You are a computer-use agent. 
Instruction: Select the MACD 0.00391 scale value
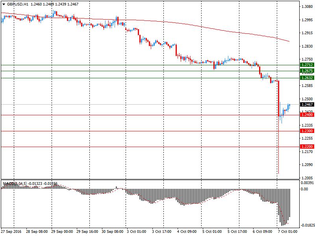pyautogui.click(x=307, y=183)
